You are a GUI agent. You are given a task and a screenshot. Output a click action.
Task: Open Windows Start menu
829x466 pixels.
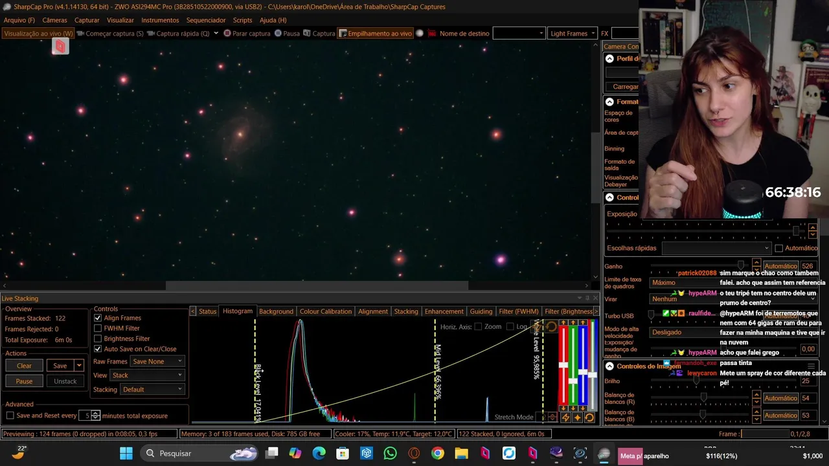click(x=126, y=454)
